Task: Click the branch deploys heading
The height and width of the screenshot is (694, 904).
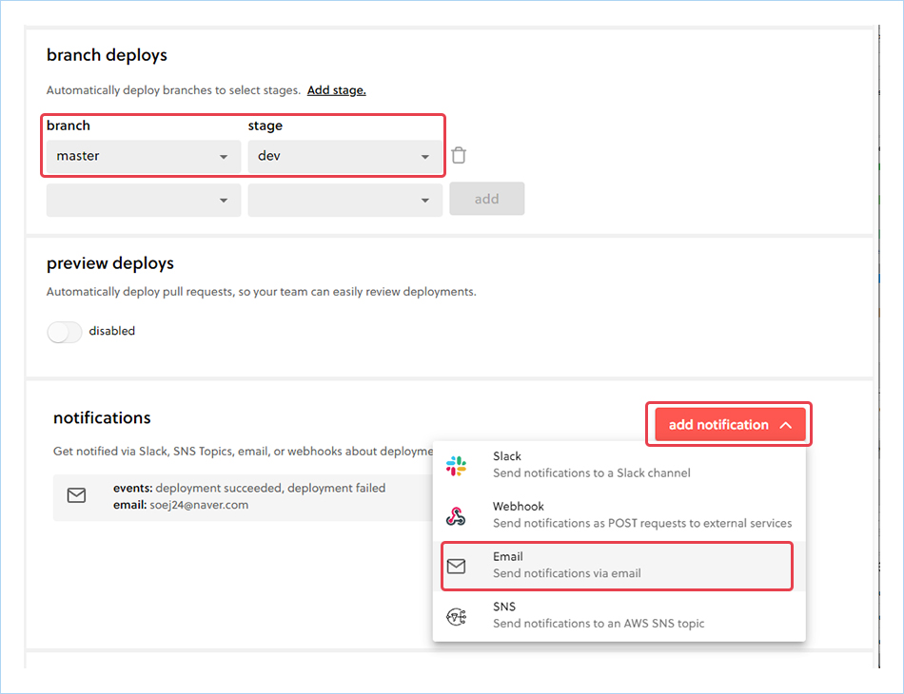Action: click(x=107, y=55)
